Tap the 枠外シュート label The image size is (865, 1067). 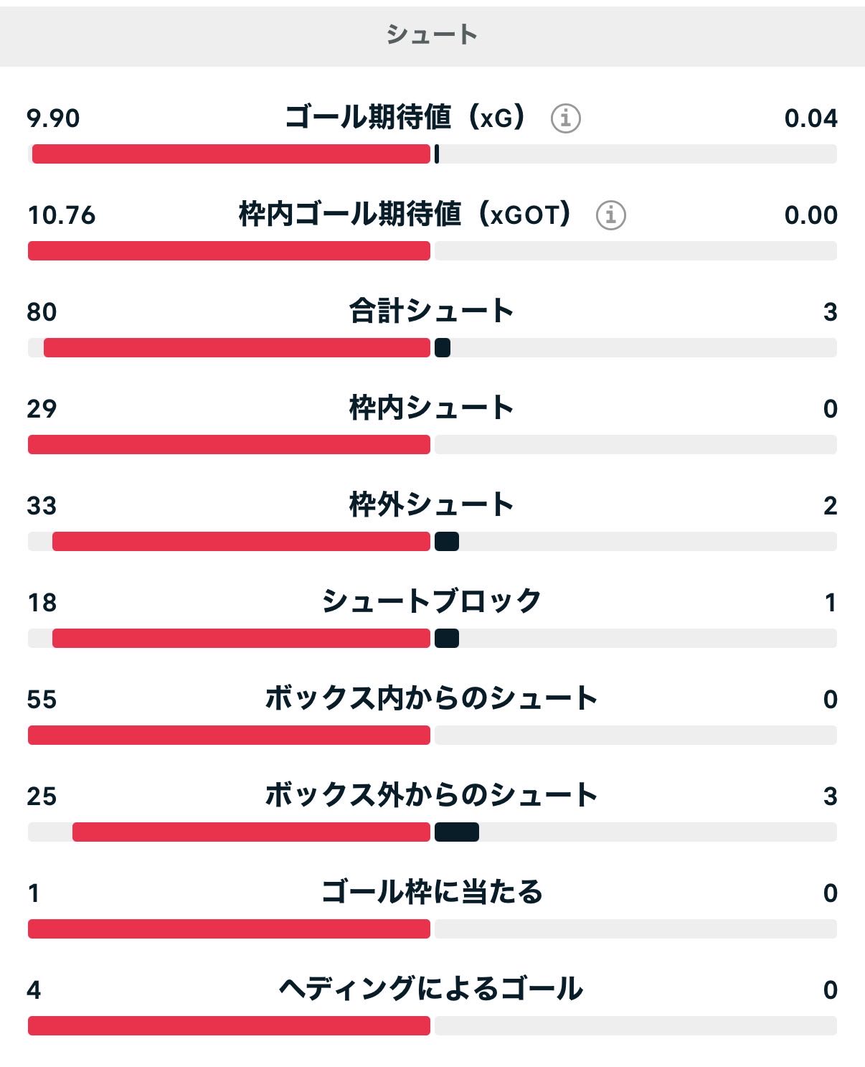(x=432, y=504)
